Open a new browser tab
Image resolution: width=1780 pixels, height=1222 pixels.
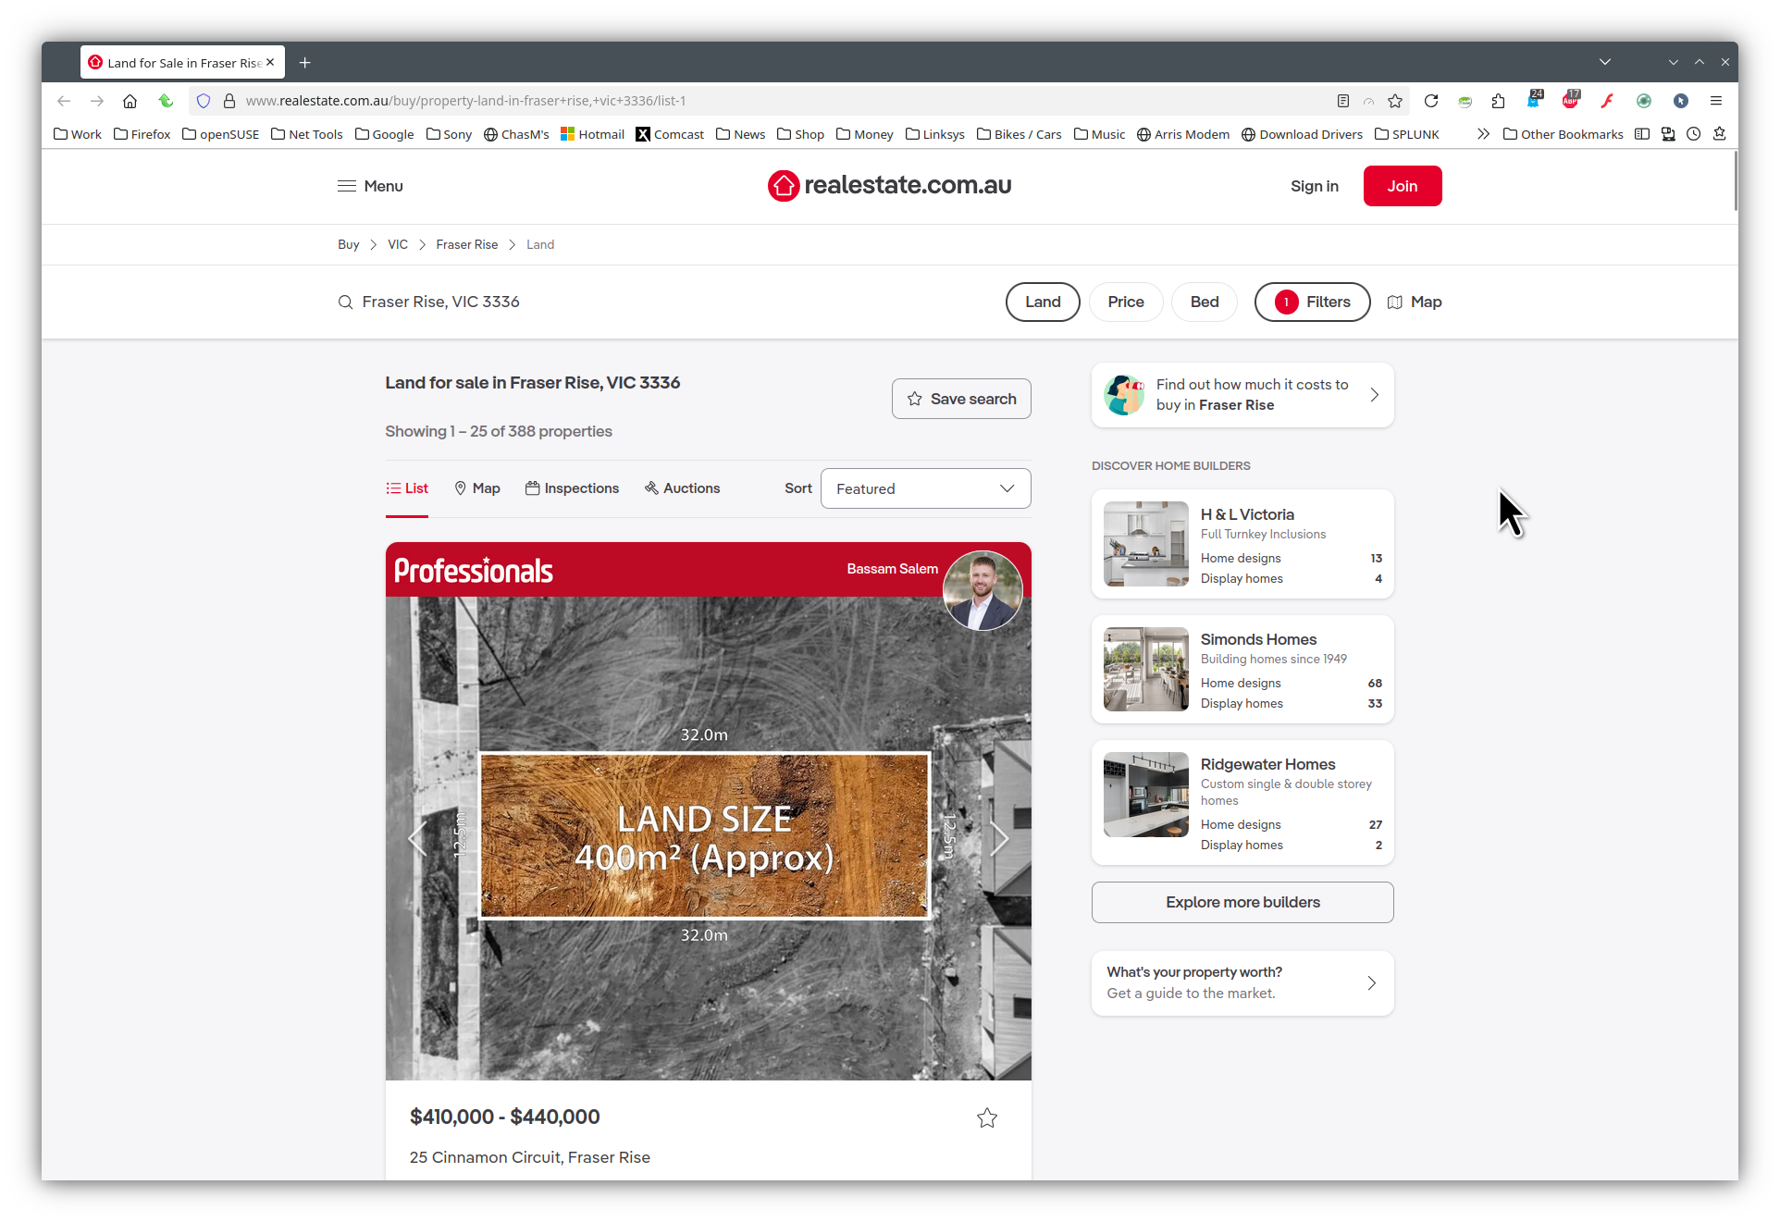click(x=305, y=63)
